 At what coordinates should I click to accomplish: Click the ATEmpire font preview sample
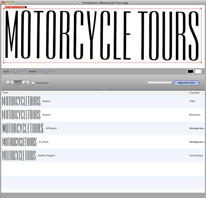tap(23, 128)
